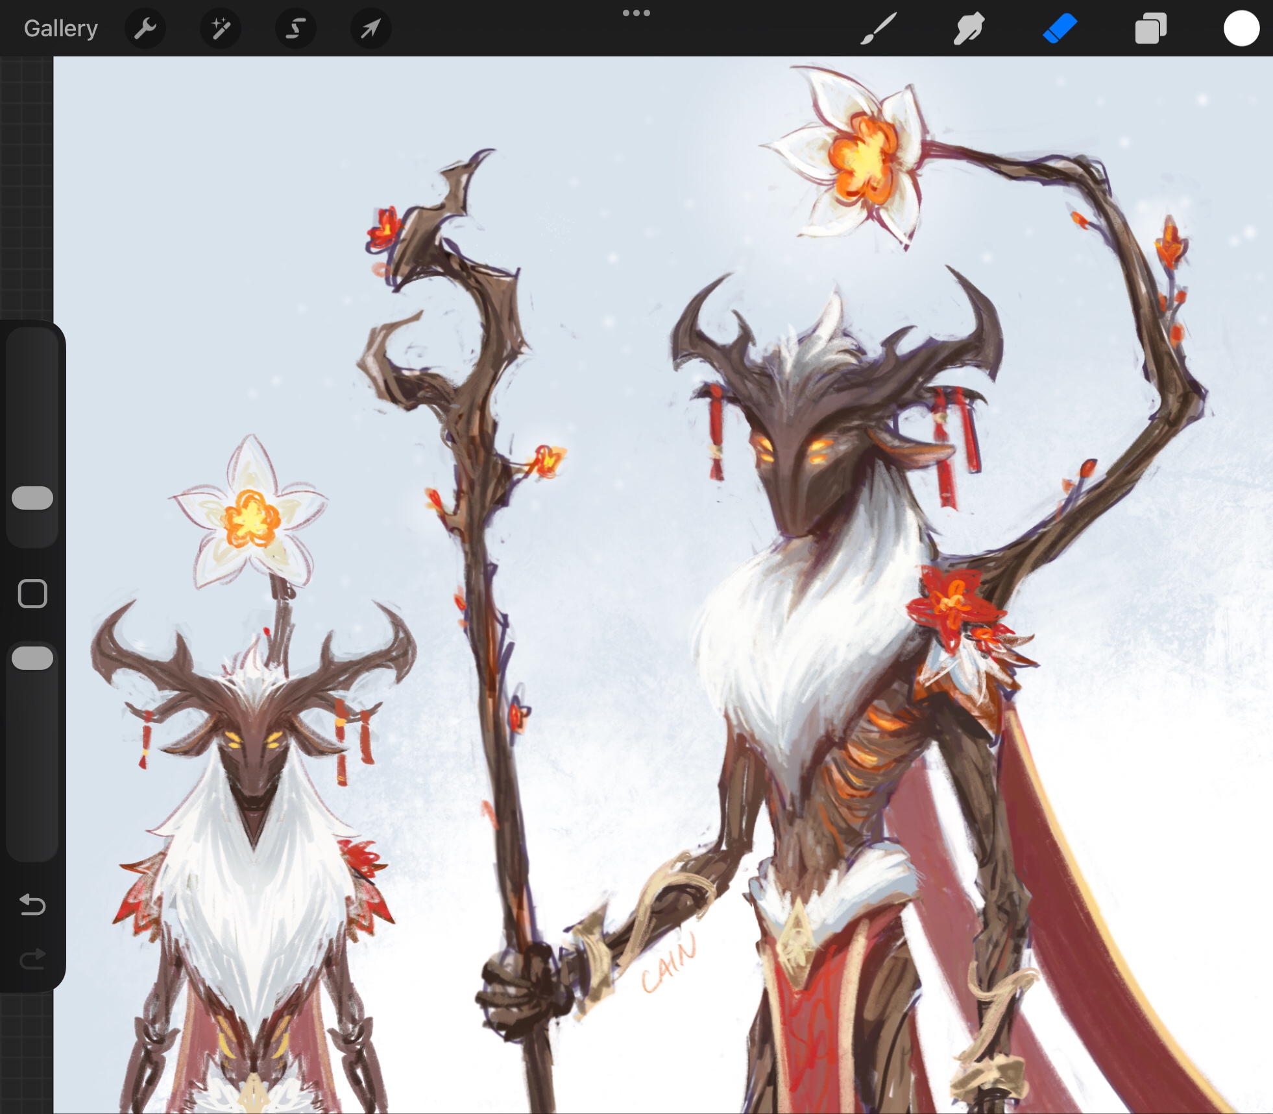Open the Adjustments magic wand menu
The image size is (1273, 1114).
220,29
